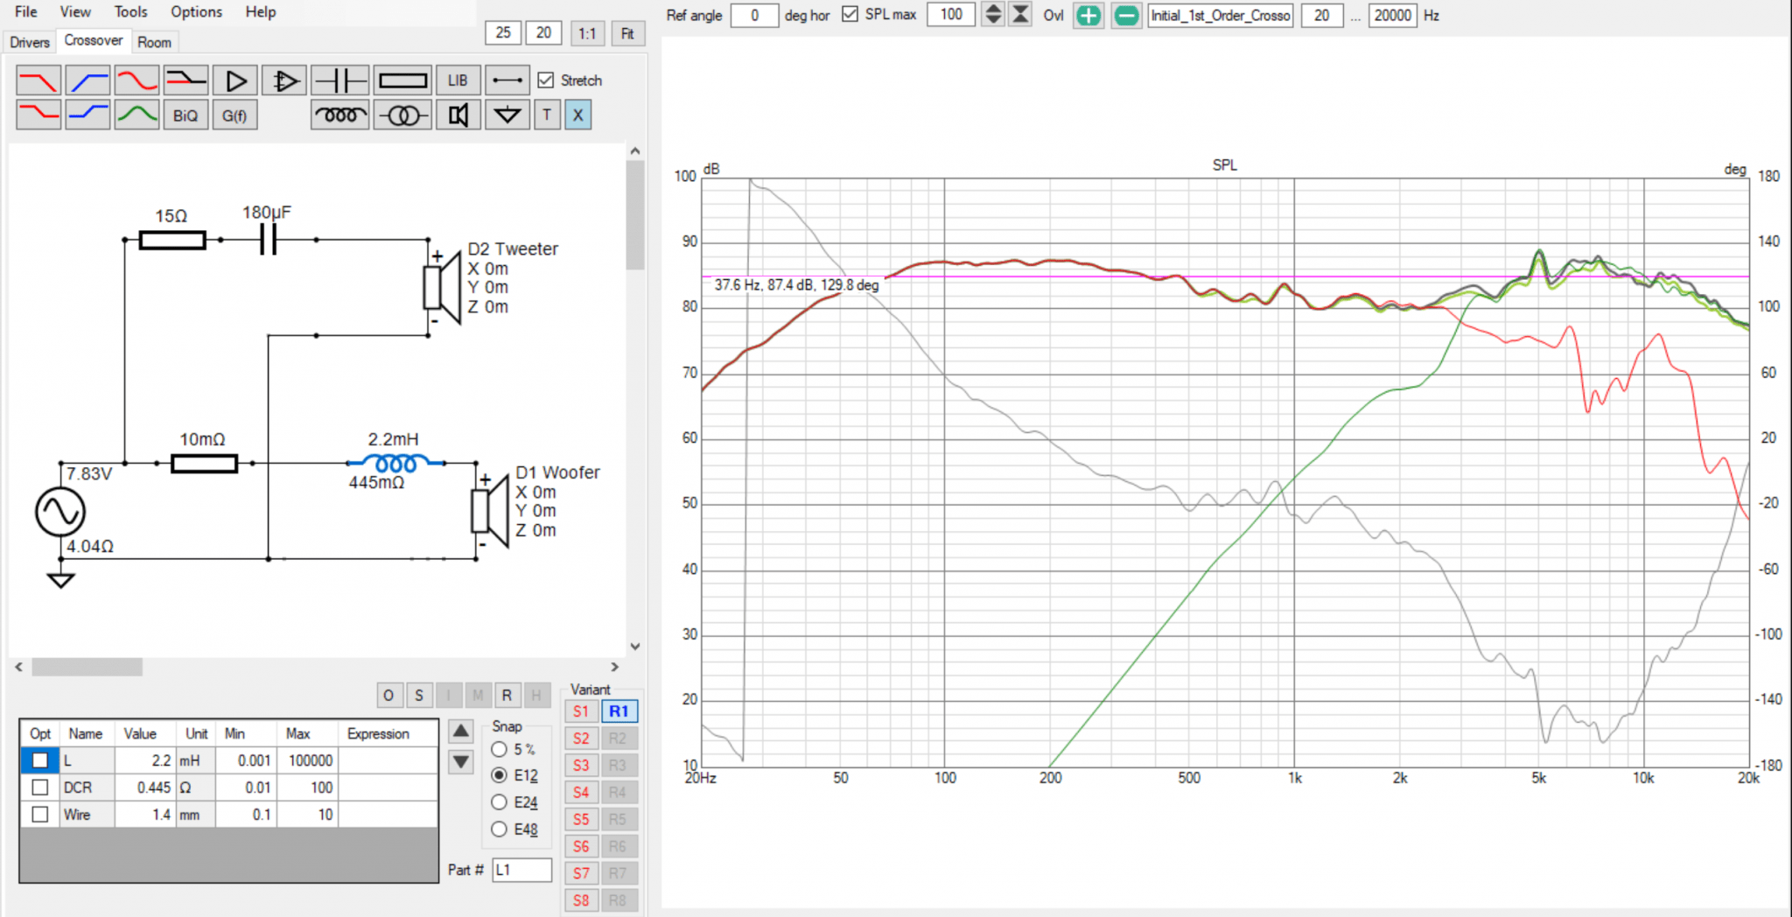
Task: Select crossover variant S2
Action: [x=581, y=738]
